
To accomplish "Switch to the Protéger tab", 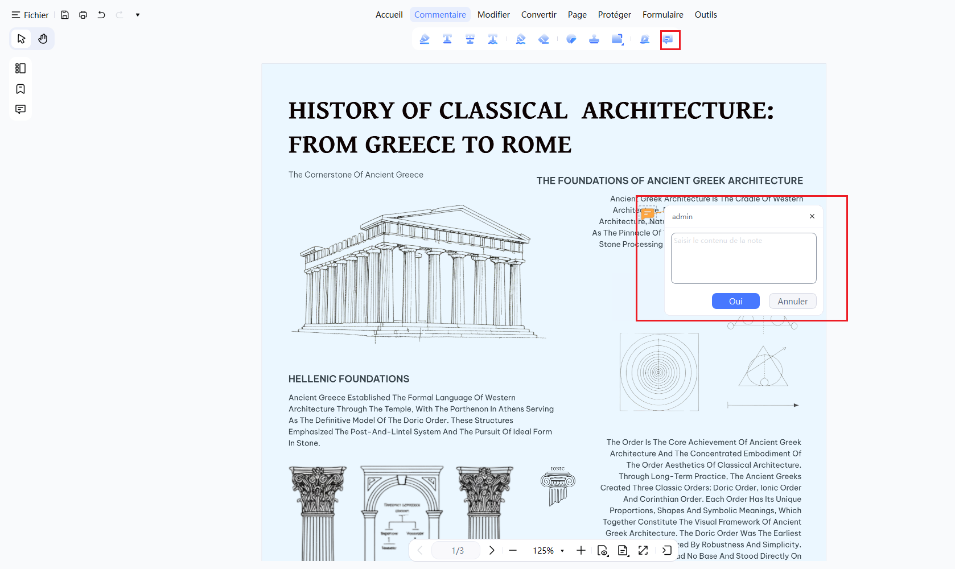I will [x=615, y=15].
